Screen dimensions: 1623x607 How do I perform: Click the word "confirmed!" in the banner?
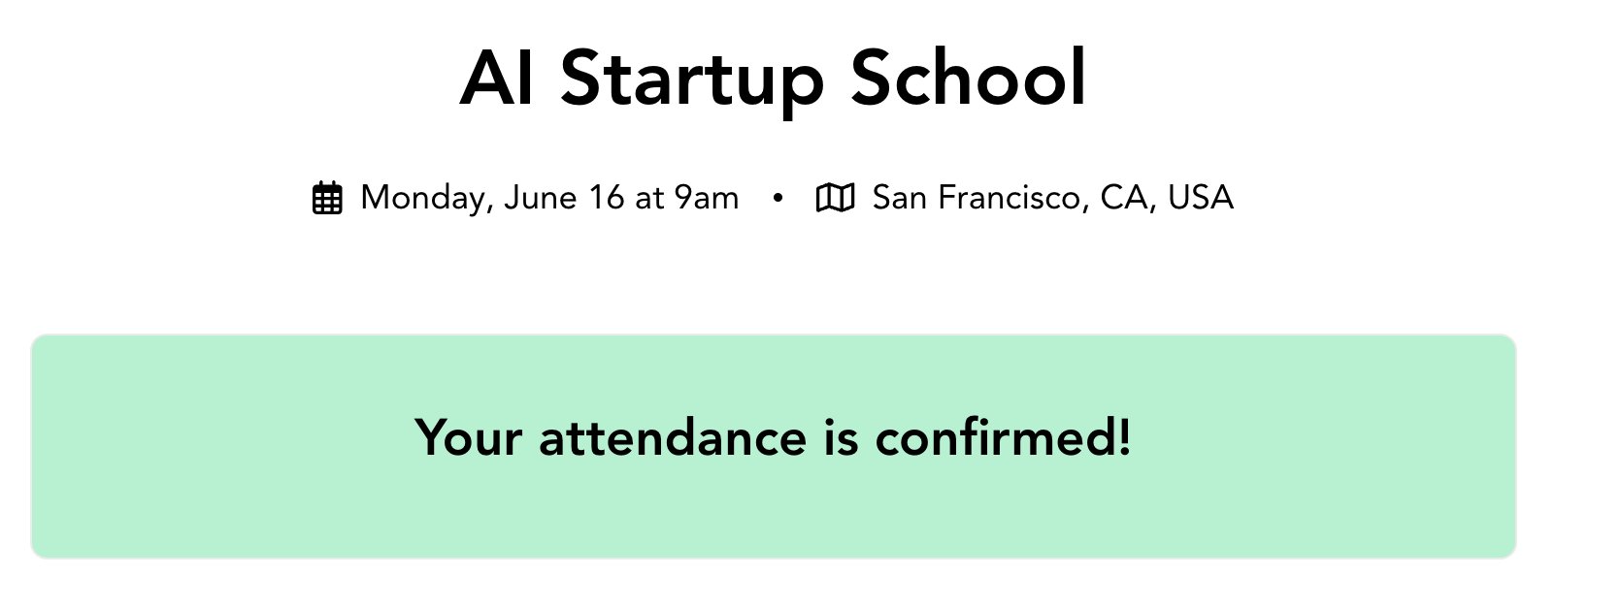pos(1003,437)
